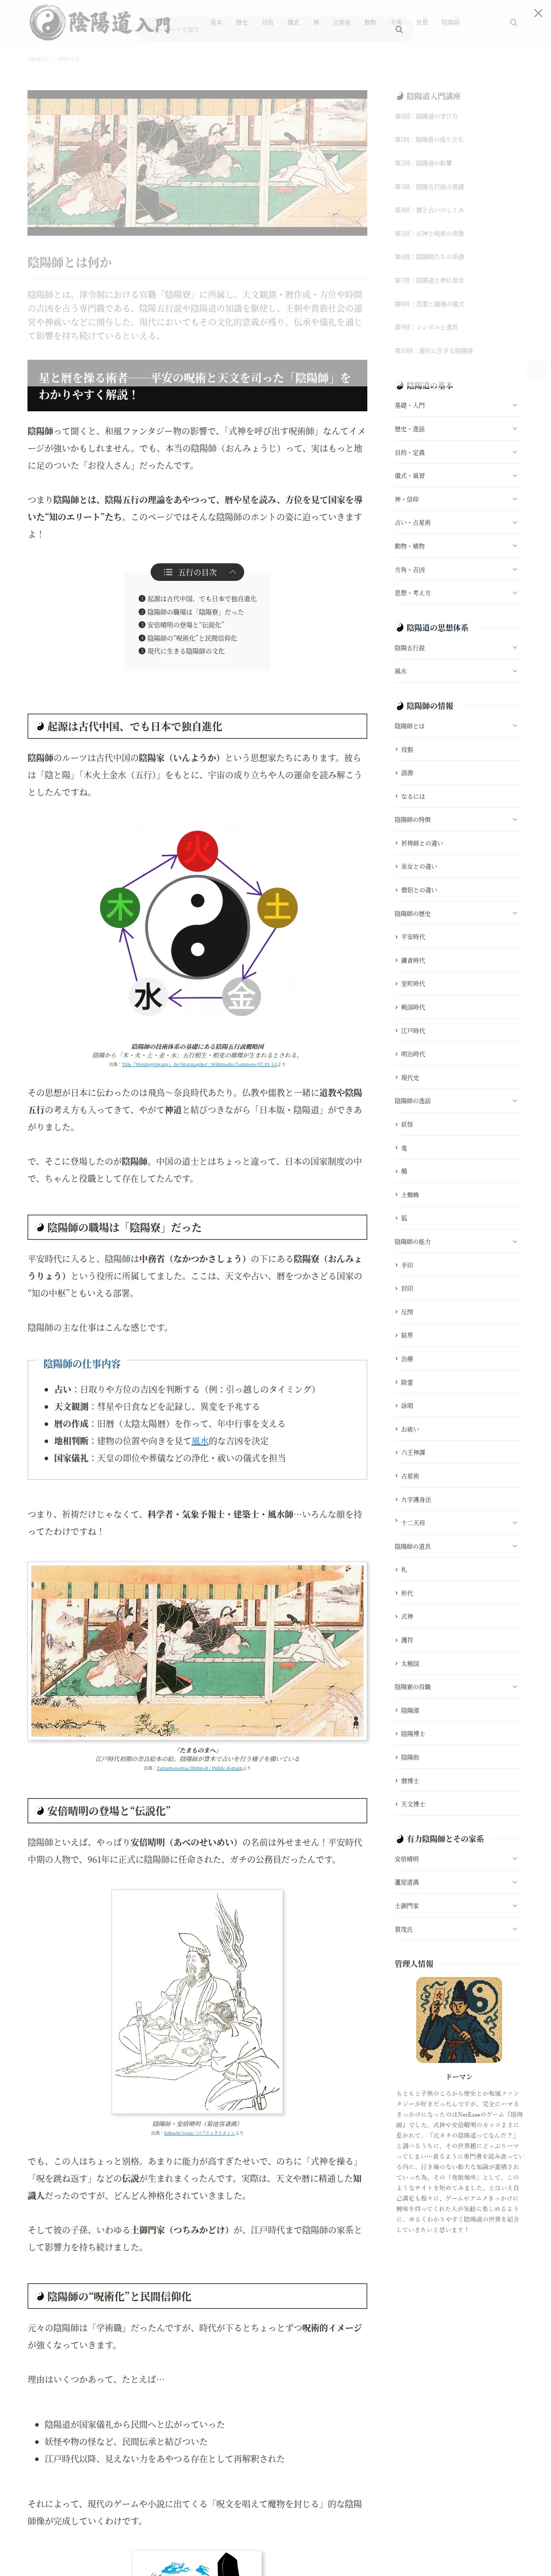
Task: Open the 蘆屋道満 sidebar entry
Action: [x=407, y=1882]
